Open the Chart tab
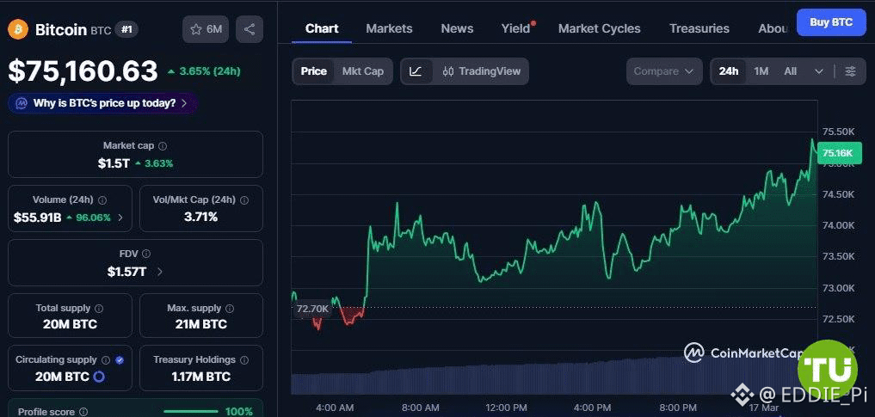Image resolution: width=875 pixels, height=417 pixels. (322, 28)
